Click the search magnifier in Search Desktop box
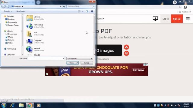Image resolution: width=193 pixels, height=108 pixels. point(93,7)
